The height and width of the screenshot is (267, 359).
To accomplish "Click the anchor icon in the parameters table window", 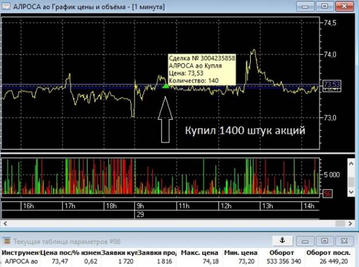I will click(x=283, y=240).
